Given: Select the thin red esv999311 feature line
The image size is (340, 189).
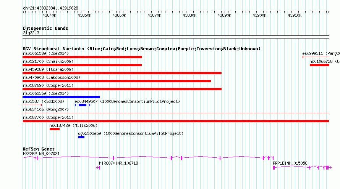Looking at the screenshot, I should [x=316, y=57].
